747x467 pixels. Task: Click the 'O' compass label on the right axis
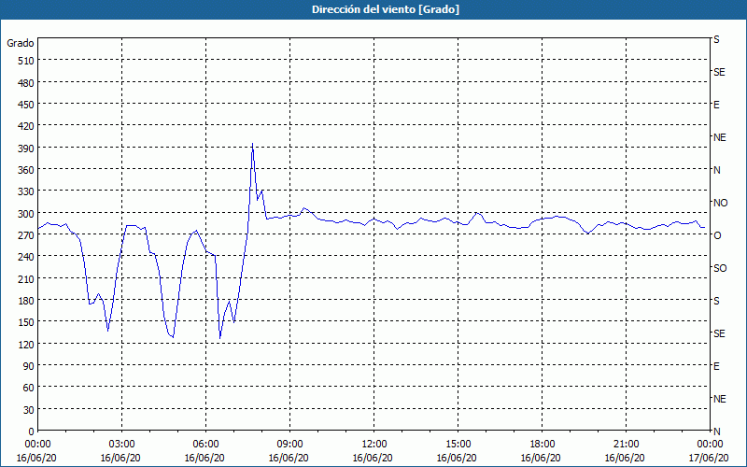point(716,235)
